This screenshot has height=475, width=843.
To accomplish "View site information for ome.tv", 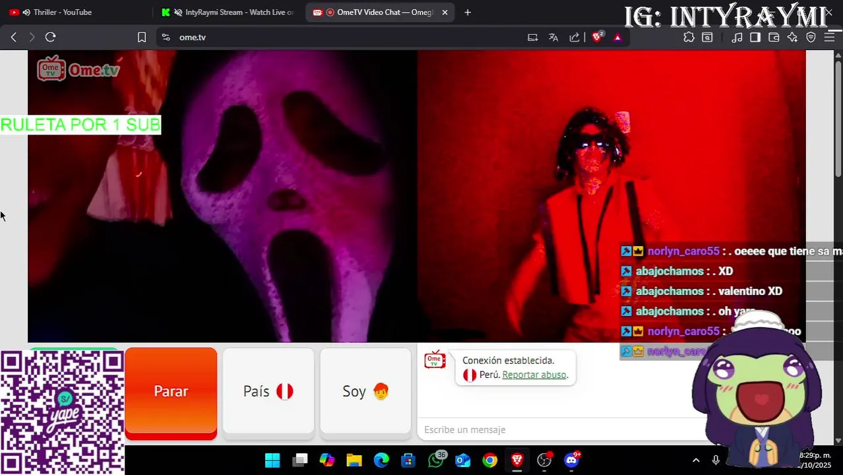I will click(166, 38).
